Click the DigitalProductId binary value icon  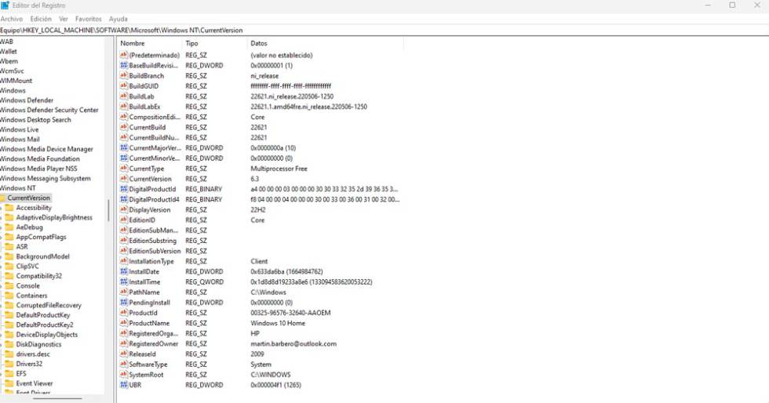tap(124, 189)
